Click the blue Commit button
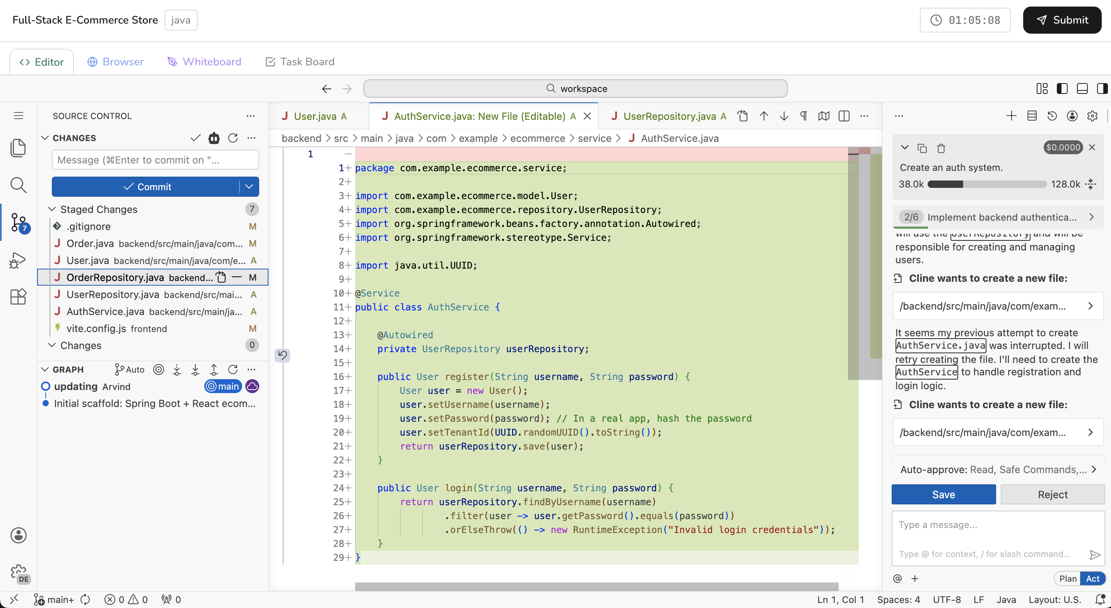 point(146,187)
